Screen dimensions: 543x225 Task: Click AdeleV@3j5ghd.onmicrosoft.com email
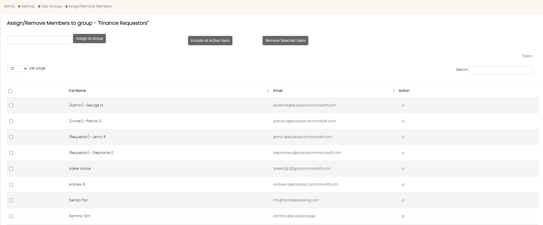point(301,169)
